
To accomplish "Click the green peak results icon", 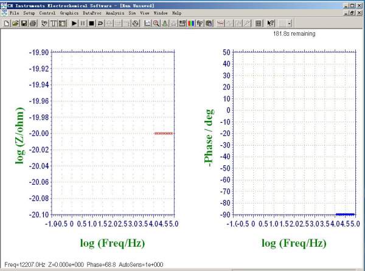I will [165, 23].
